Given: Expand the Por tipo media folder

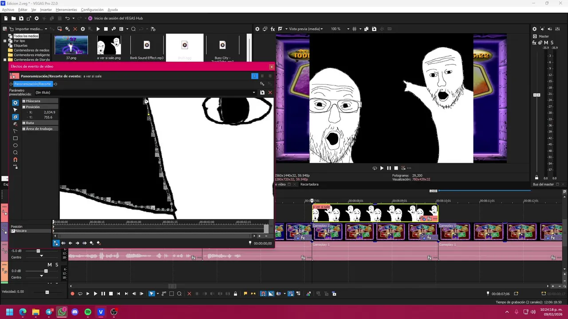Looking at the screenshot, I should point(5,41).
